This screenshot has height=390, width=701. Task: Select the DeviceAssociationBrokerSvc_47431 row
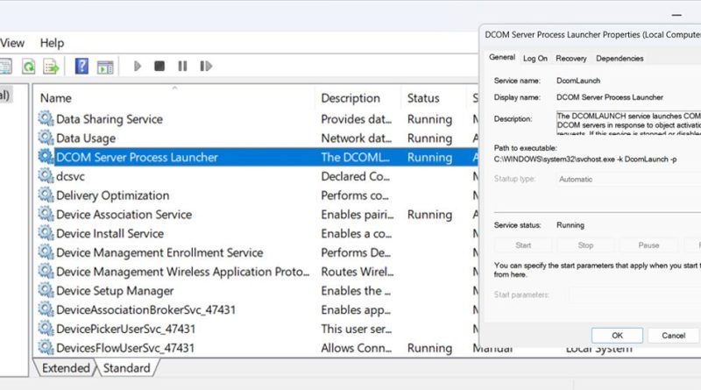(258, 310)
